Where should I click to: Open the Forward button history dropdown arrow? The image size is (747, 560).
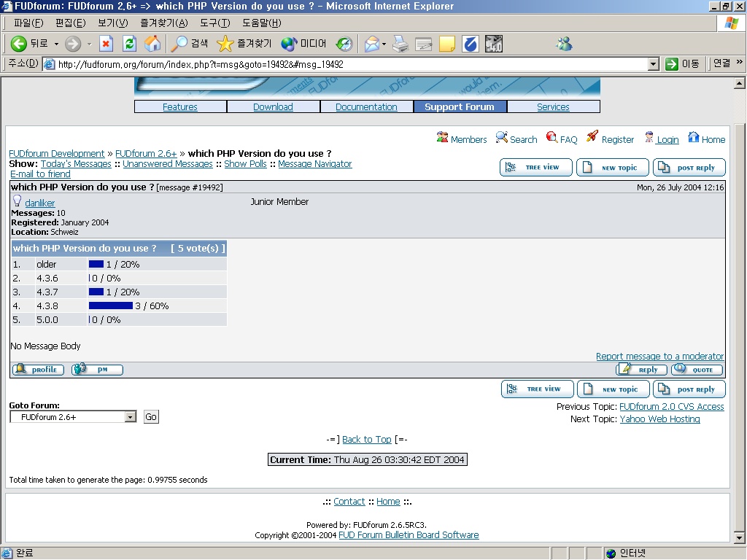tap(89, 44)
